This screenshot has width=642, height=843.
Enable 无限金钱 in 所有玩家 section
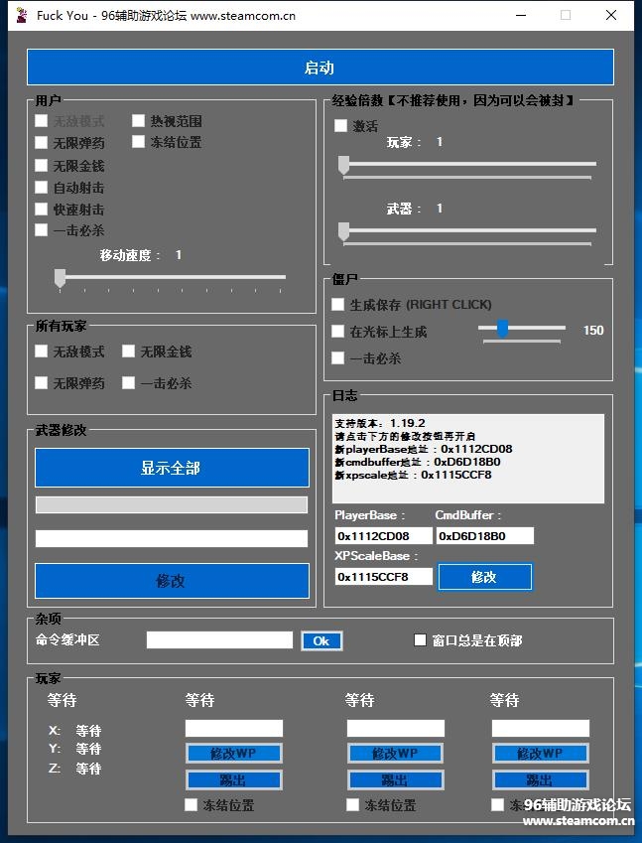128,351
